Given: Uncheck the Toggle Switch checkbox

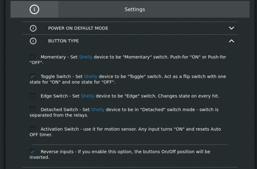Looking at the screenshot, I should 32,76.
